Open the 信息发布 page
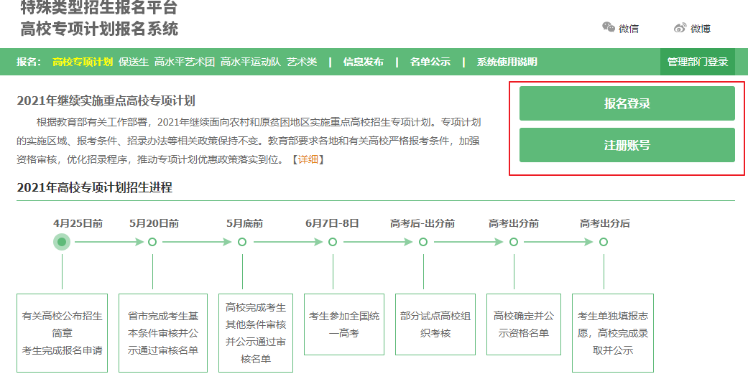The height and width of the screenshot is (379, 748). [x=363, y=62]
